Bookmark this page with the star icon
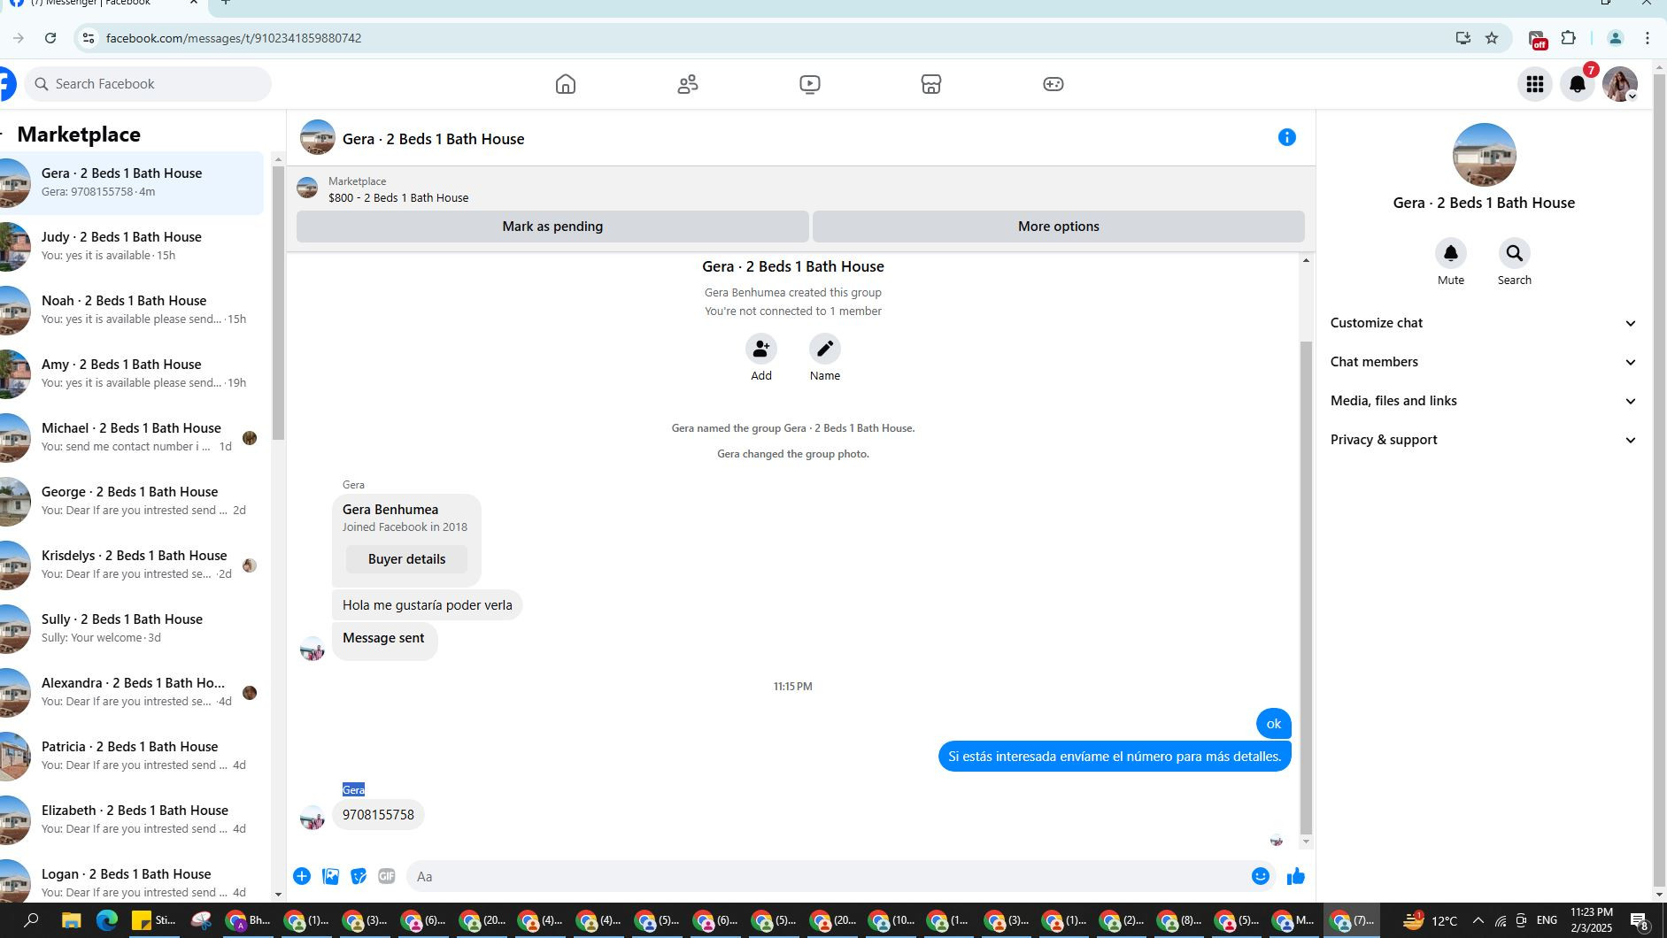Screen dimensions: 1667x938 click(1492, 38)
